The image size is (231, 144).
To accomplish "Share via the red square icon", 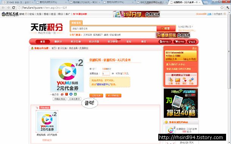I will point(66,94).
